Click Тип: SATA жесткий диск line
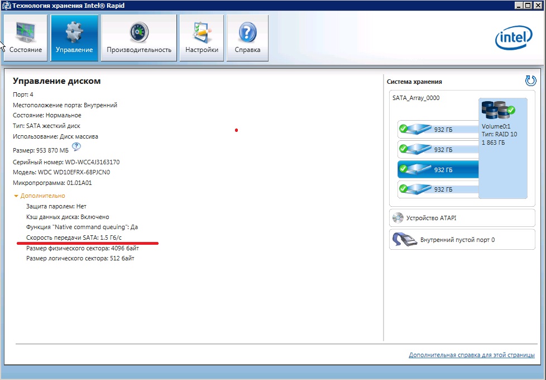Image resolution: width=546 pixels, height=380 pixels. click(47, 126)
